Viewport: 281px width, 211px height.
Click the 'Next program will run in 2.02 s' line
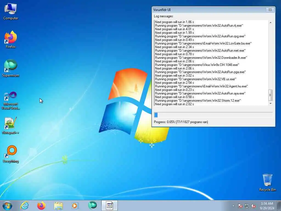pos(174,104)
